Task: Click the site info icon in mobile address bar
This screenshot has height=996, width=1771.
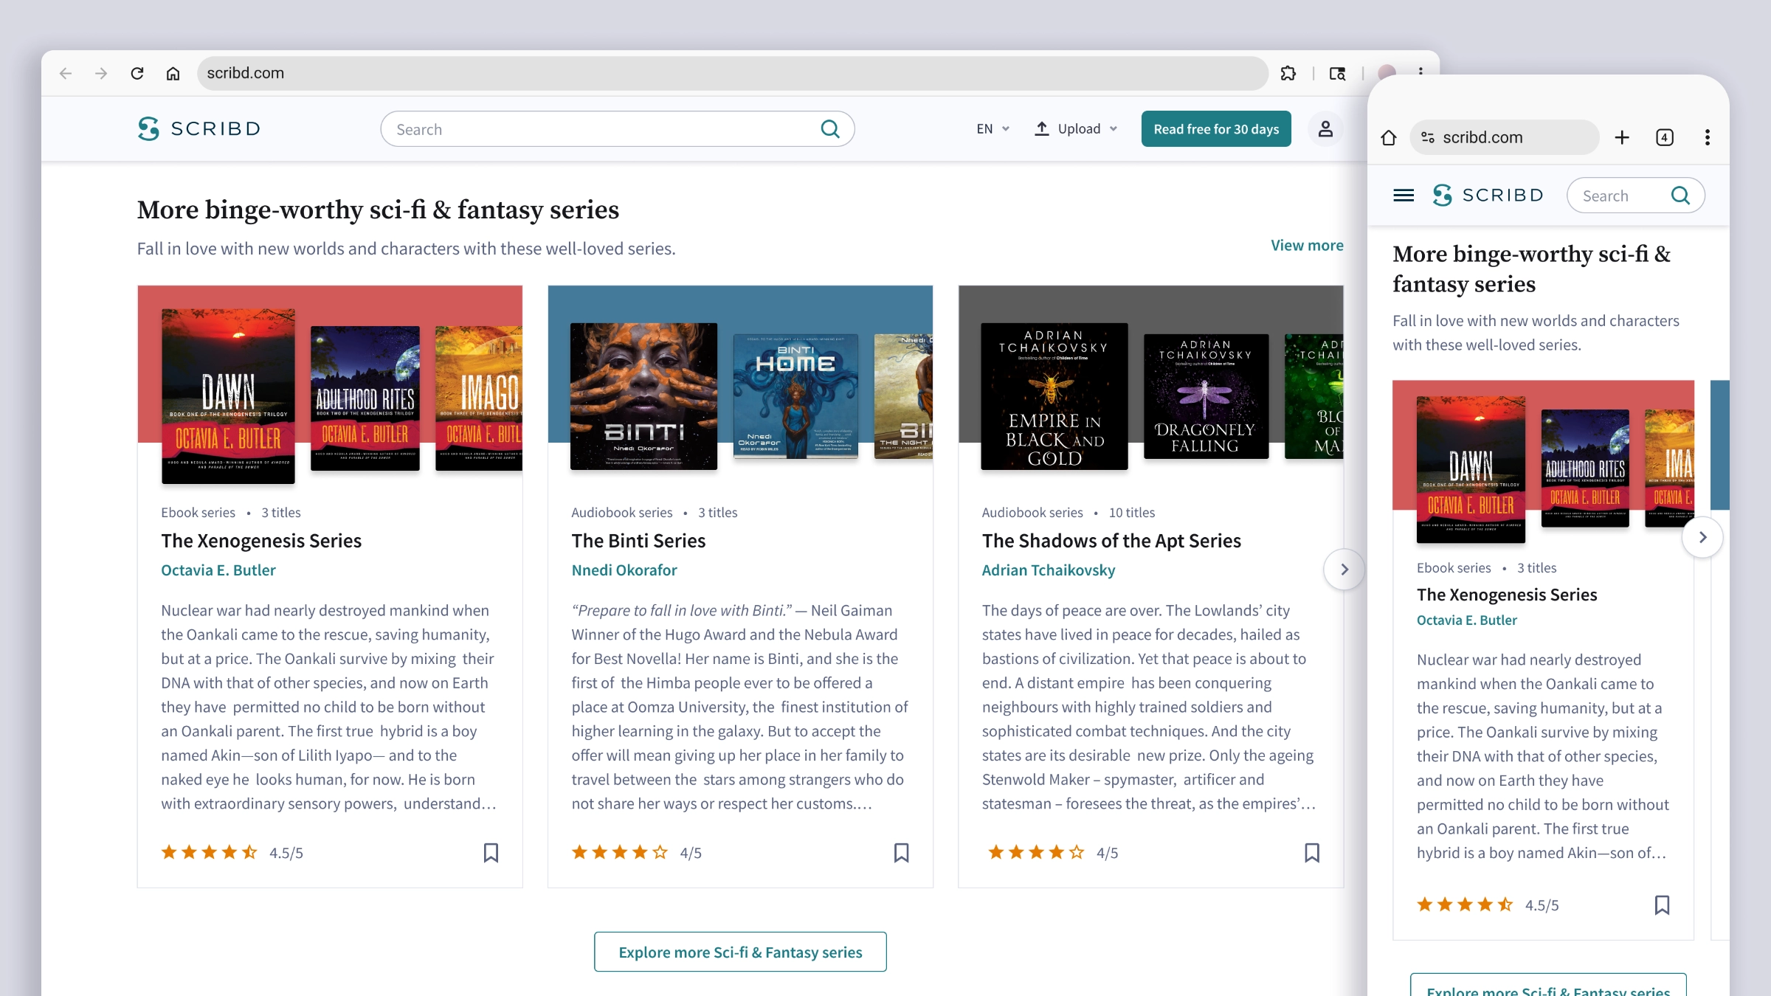Action: point(1428,137)
